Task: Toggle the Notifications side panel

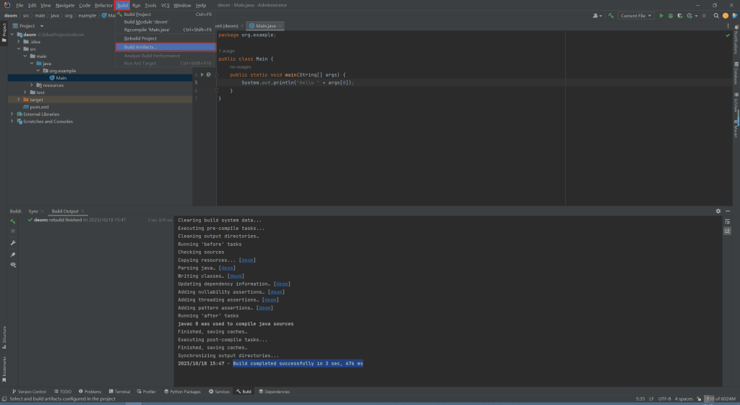Action: 736,40
